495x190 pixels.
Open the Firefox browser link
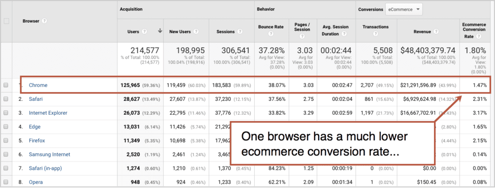click(x=37, y=140)
